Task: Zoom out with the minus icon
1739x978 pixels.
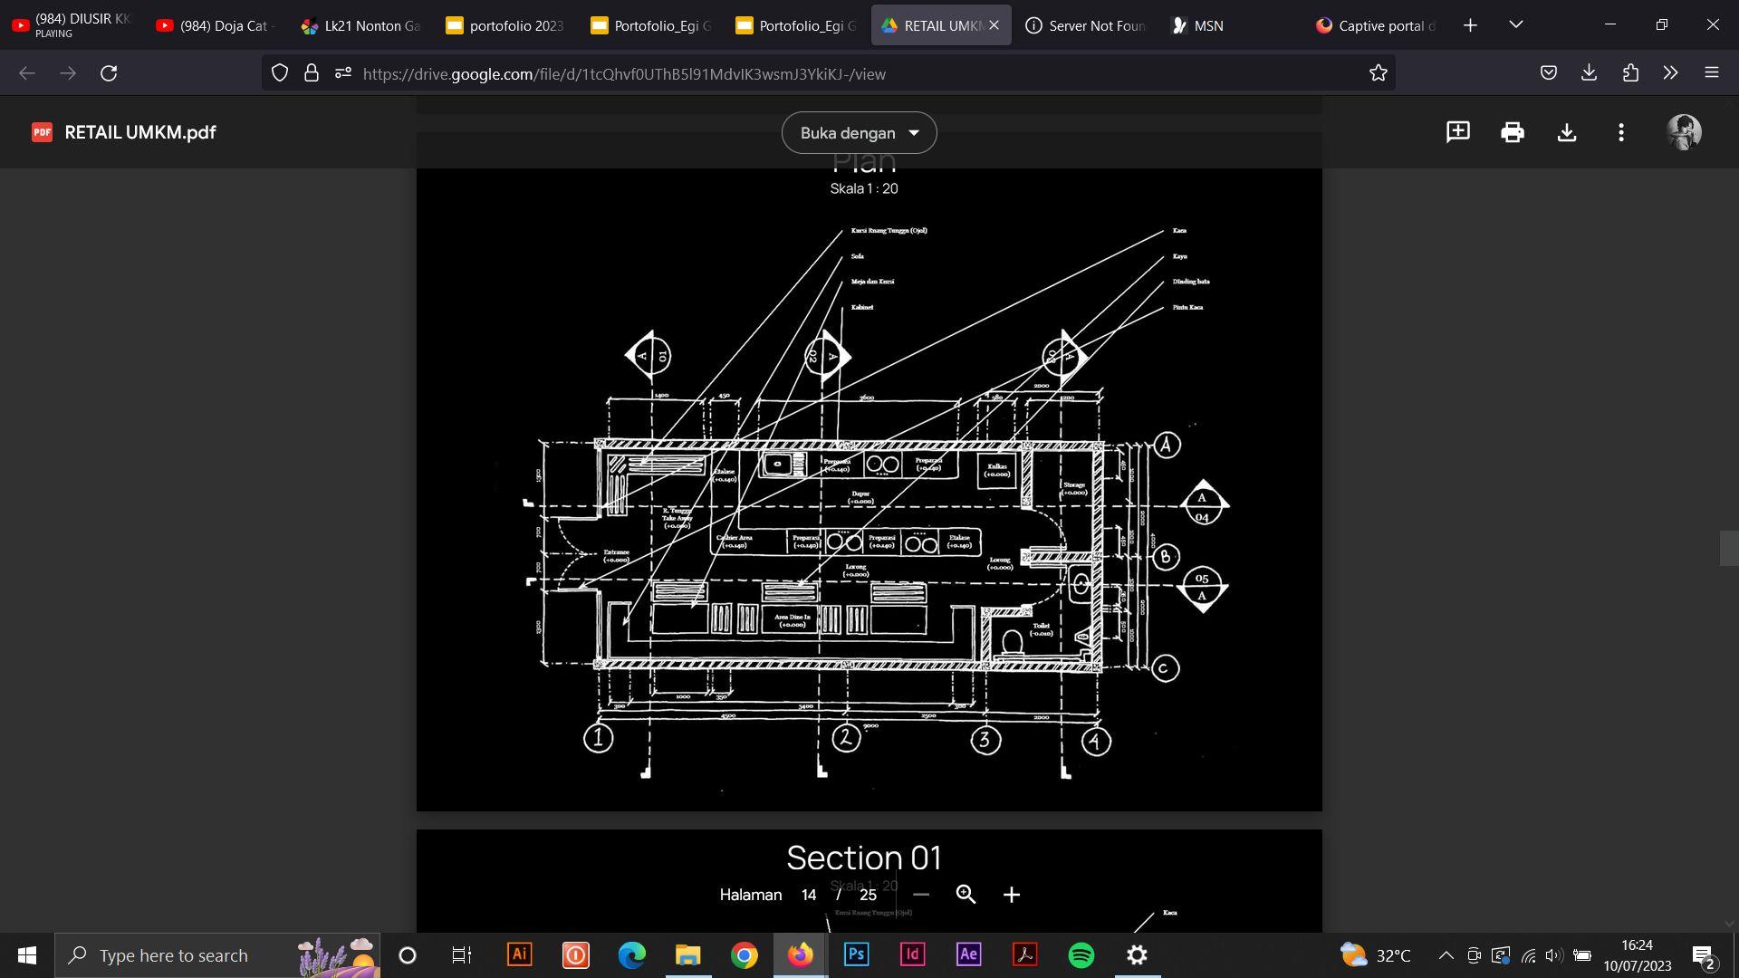Action: [921, 895]
